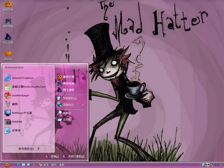Viewport: 224px width, 168px height.
Task: Switch to 桌面-壁纸-桌酷 taskbar window
Action: [x=53, y=165]
